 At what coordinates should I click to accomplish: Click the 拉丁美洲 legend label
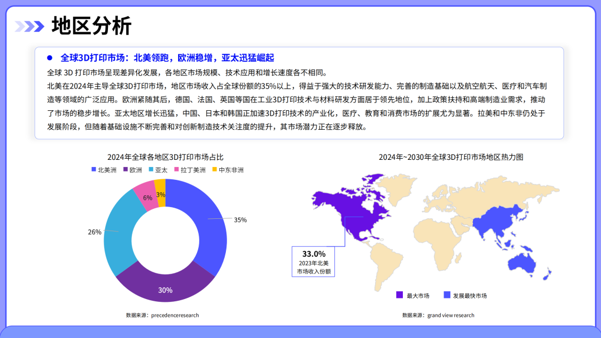(x=193, y=170)
